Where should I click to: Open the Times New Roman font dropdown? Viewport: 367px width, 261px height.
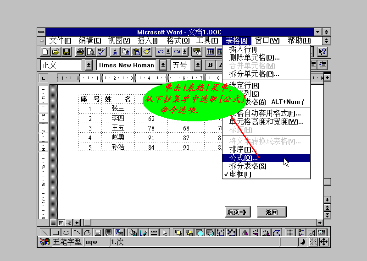[163, 65]
